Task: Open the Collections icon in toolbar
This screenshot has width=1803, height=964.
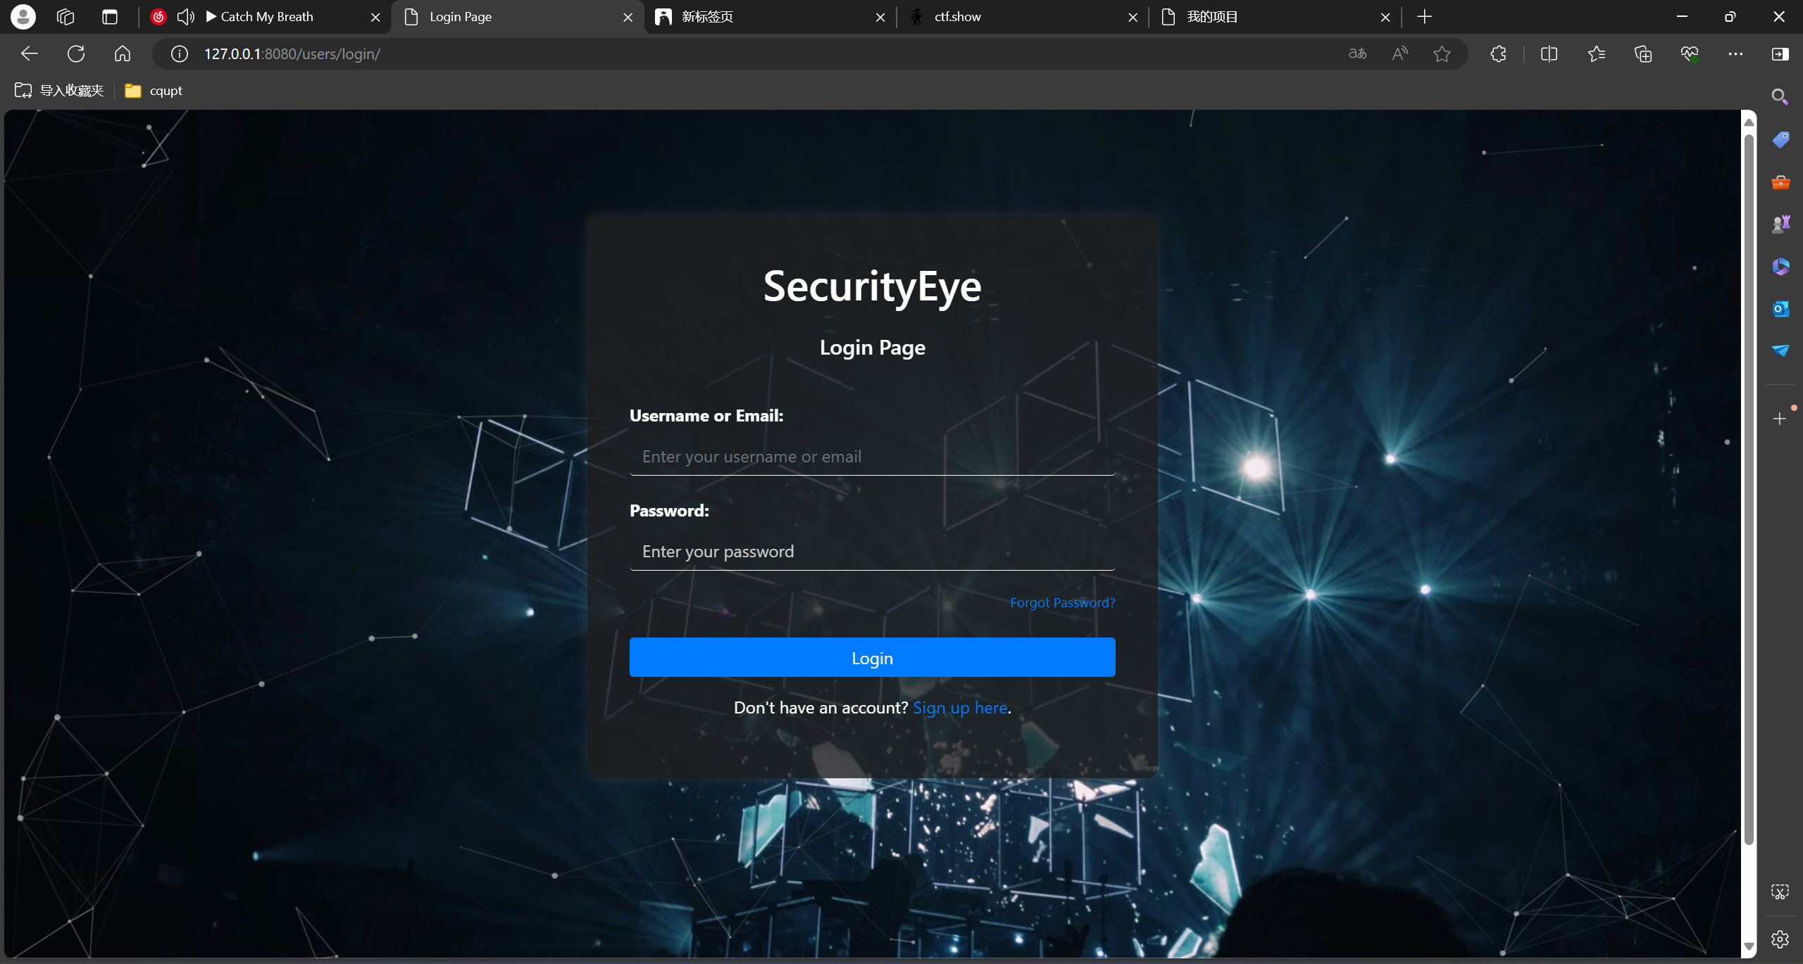Action: pos(1643,54)
